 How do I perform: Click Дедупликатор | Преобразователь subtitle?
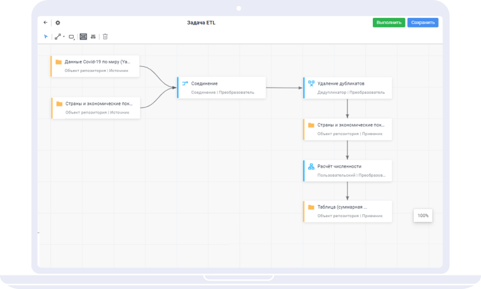351,92
